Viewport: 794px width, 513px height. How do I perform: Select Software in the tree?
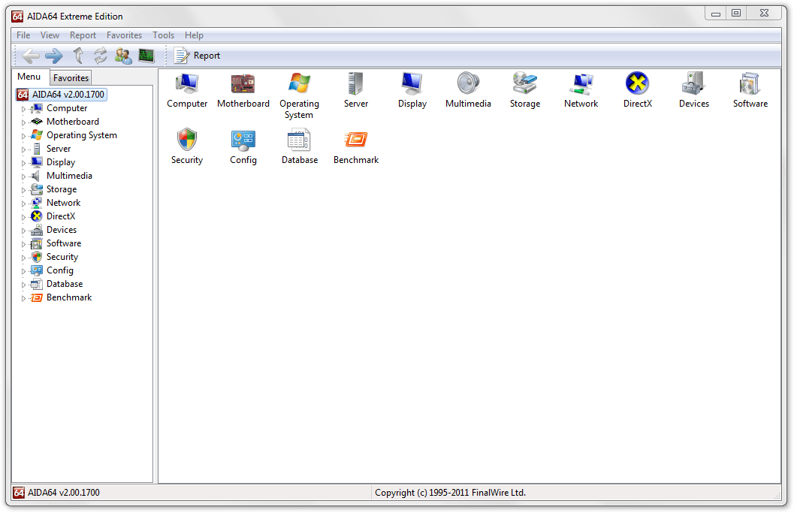pyautogui.click(x=64, y=243)
